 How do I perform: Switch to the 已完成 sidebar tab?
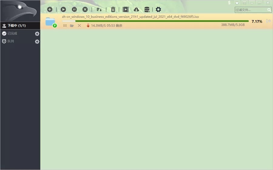12,33
